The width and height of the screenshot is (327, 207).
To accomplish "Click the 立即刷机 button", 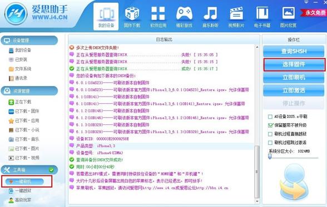I will (x=294, y=77).
